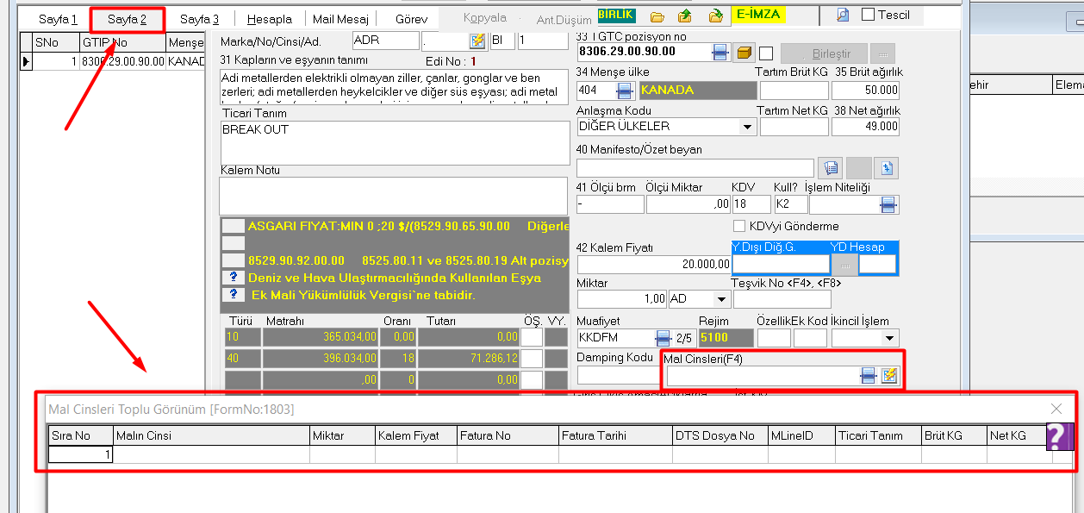Click into the Kalem Notu text area
This screenshot has width=1084, height=513.
[x=395, y=196]
